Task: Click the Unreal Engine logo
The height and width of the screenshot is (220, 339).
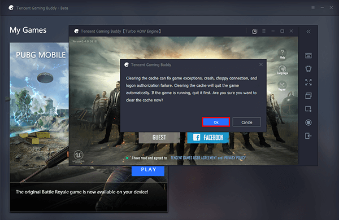Action: pos(79,156)
